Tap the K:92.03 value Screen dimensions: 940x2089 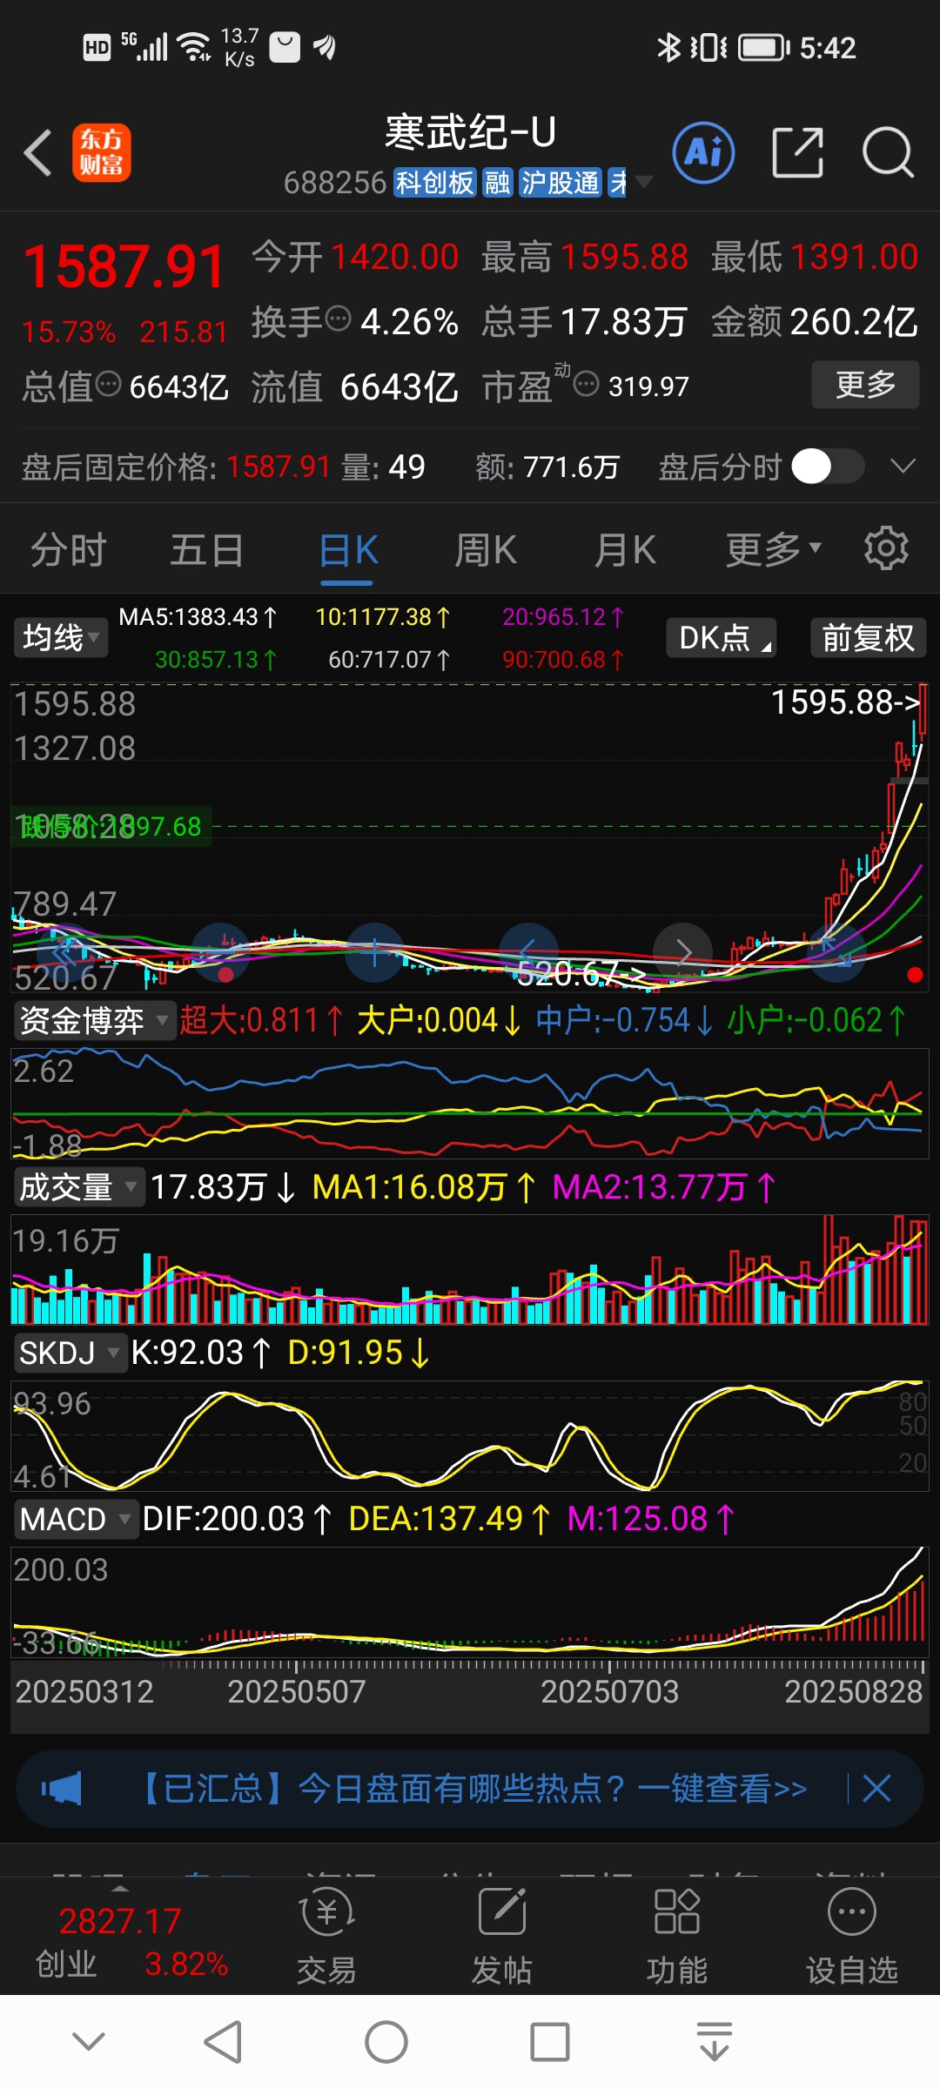tap(201, 1353)
